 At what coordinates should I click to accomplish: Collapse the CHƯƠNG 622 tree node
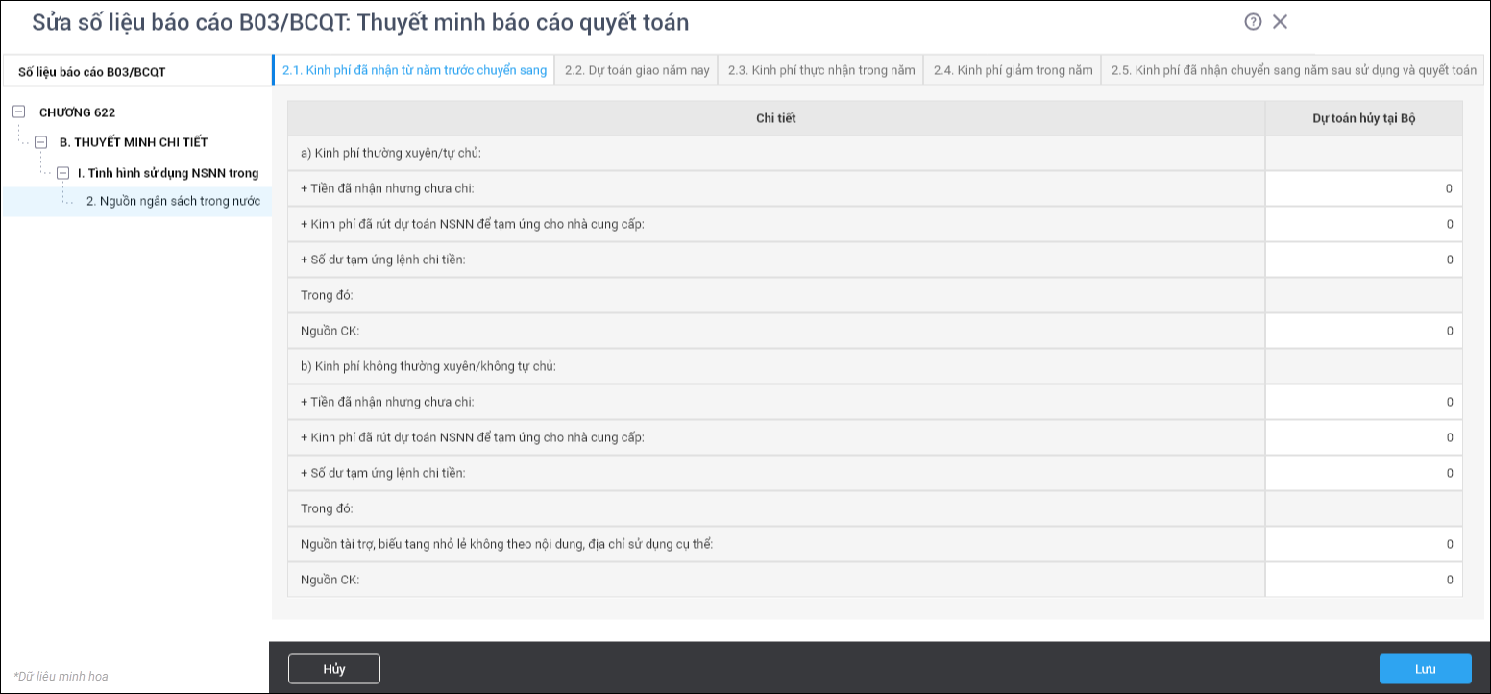(x=18, y=112)
